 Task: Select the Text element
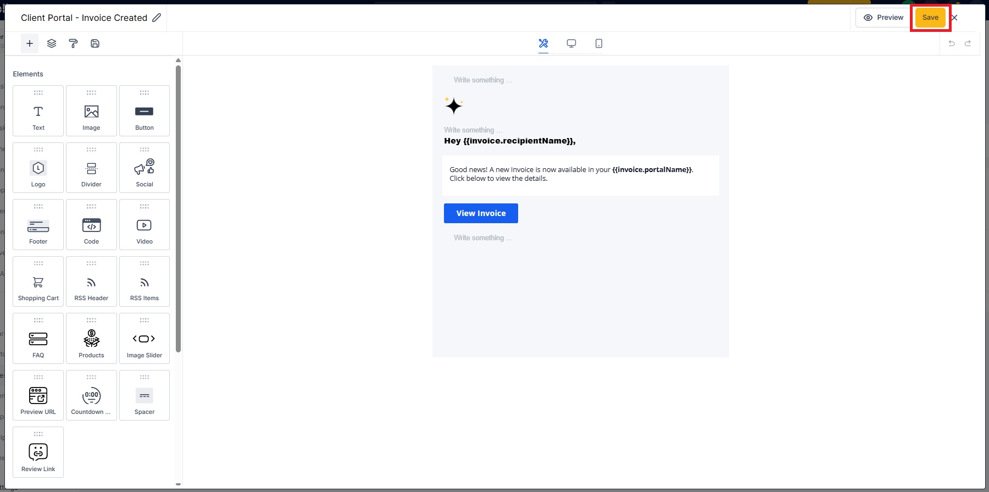click(38, 110)
